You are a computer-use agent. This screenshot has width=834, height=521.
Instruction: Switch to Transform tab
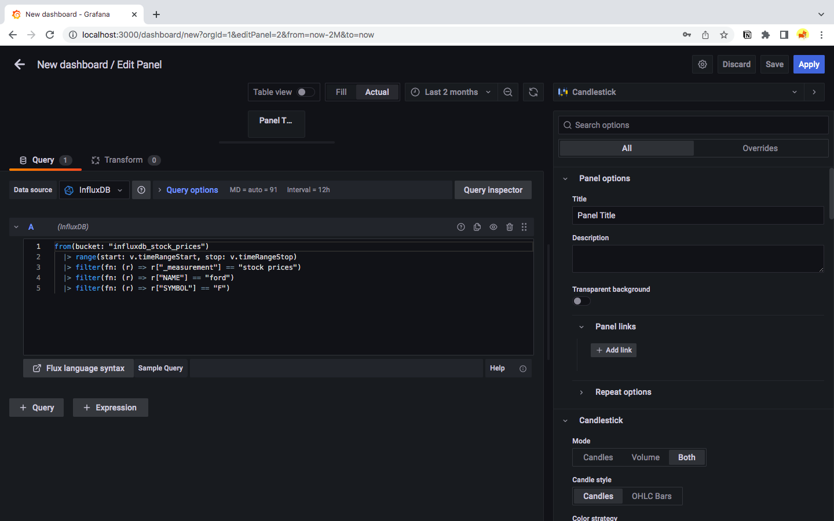126,160
